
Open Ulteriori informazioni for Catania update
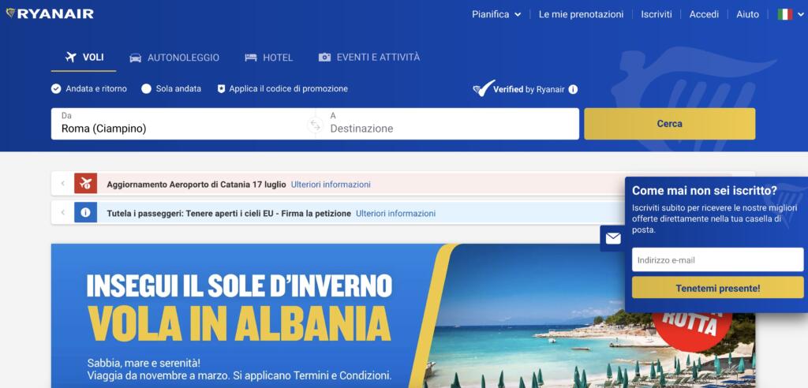pyautogui.click(x=331, y=185)
